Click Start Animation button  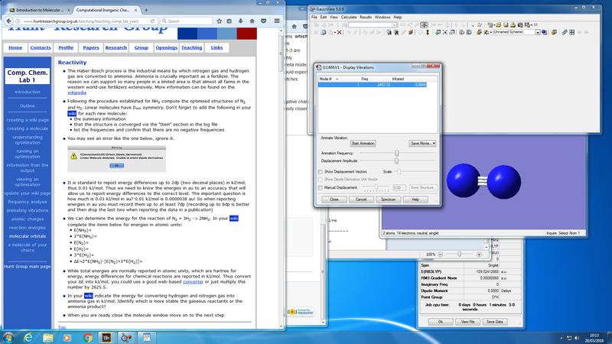(363, 144)
